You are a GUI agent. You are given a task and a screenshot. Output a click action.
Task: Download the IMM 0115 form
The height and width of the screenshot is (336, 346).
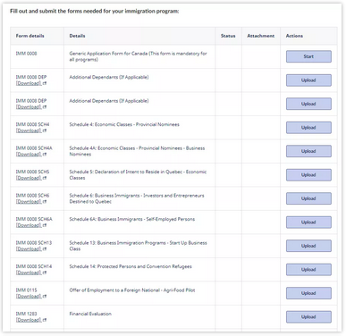[x=29, y=297]
